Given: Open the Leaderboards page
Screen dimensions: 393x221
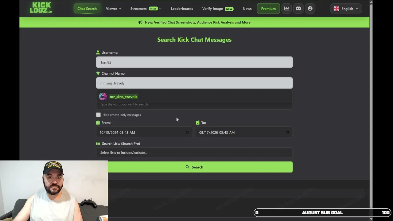Looking at the screenshot, I should (182, 9).
